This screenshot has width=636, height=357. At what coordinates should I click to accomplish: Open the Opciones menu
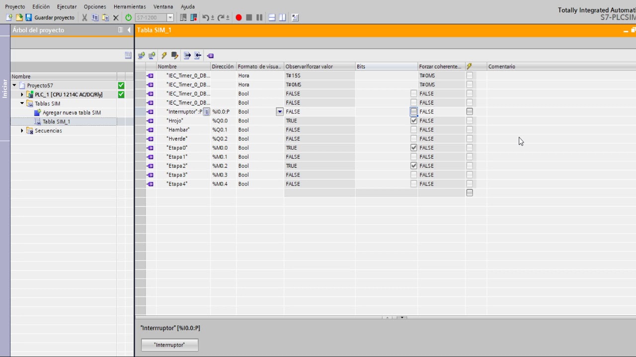95,6
